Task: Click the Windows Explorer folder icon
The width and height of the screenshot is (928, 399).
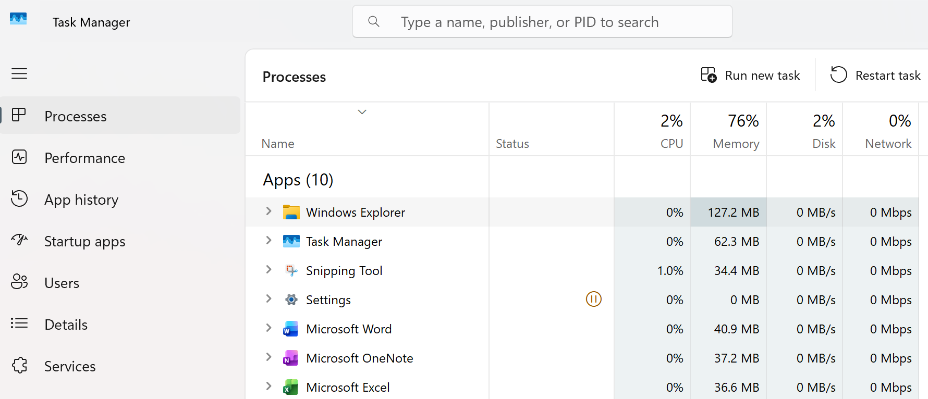Action: point(291,212)
